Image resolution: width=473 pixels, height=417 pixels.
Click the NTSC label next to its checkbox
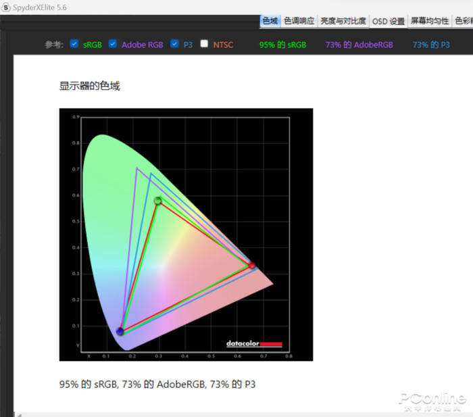click(223, 45)
